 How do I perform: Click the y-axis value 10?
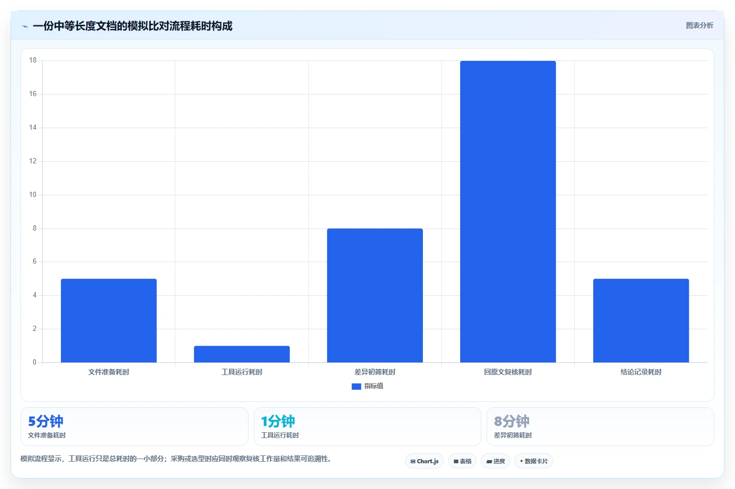coord(33,195)
